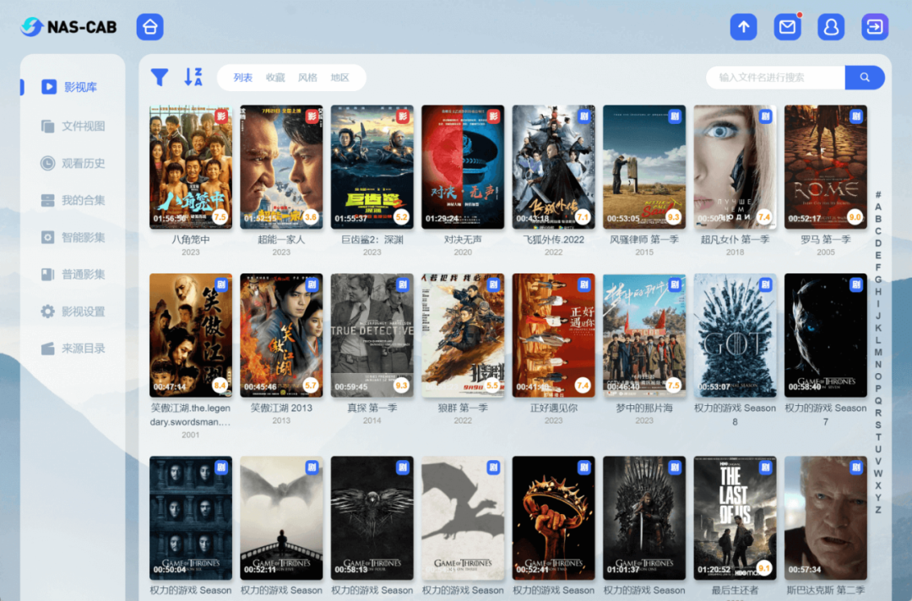912x601 pixels.
Task: Open the filter funnel icon
Action: click(159, 78)
